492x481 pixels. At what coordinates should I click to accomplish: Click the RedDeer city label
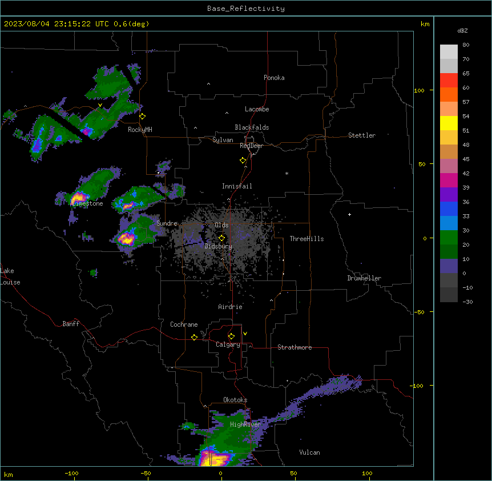251,146
